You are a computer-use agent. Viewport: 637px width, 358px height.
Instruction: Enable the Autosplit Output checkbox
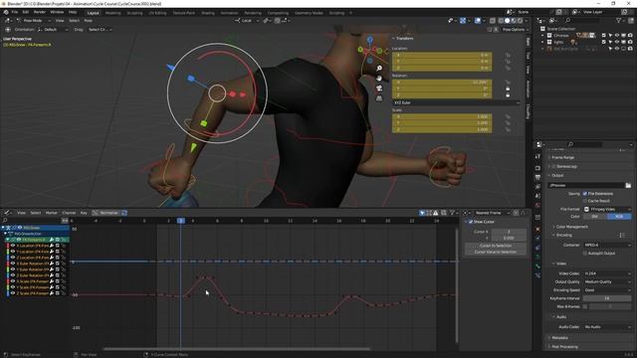tap(585, 254)
